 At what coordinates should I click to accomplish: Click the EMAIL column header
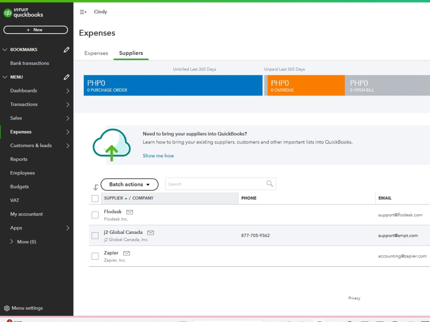385,198
